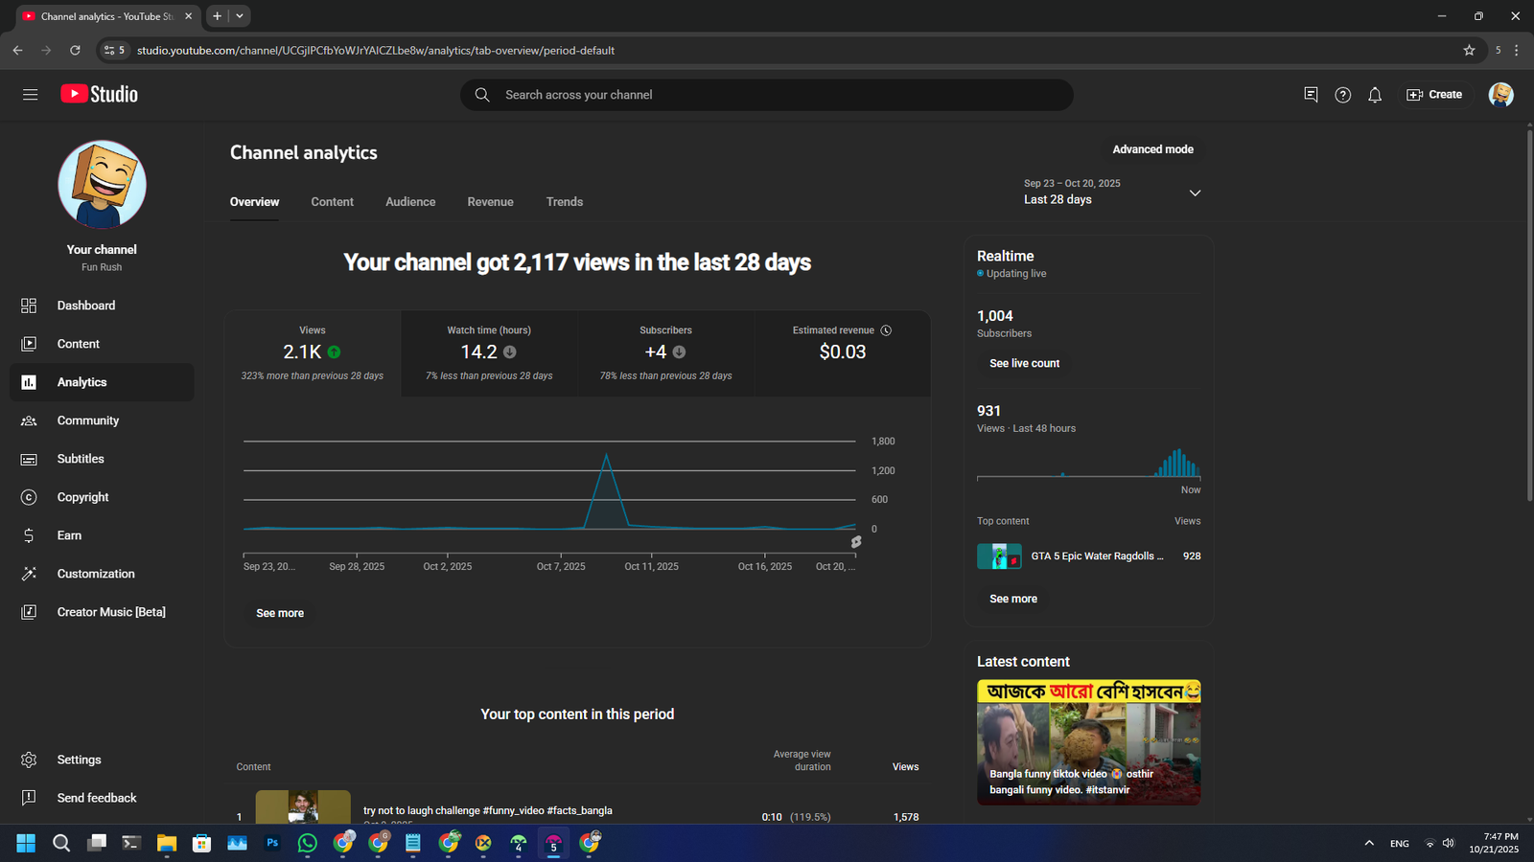Select the Estimated revenue metric card
The height and width of the screenshot is (862, 1534).
(842, 352)
